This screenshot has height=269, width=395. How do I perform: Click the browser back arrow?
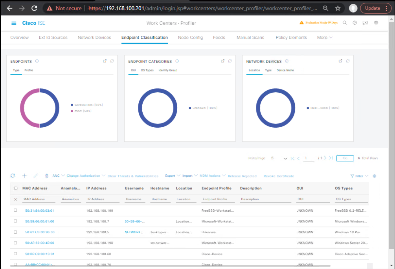(x=9, y=8)
